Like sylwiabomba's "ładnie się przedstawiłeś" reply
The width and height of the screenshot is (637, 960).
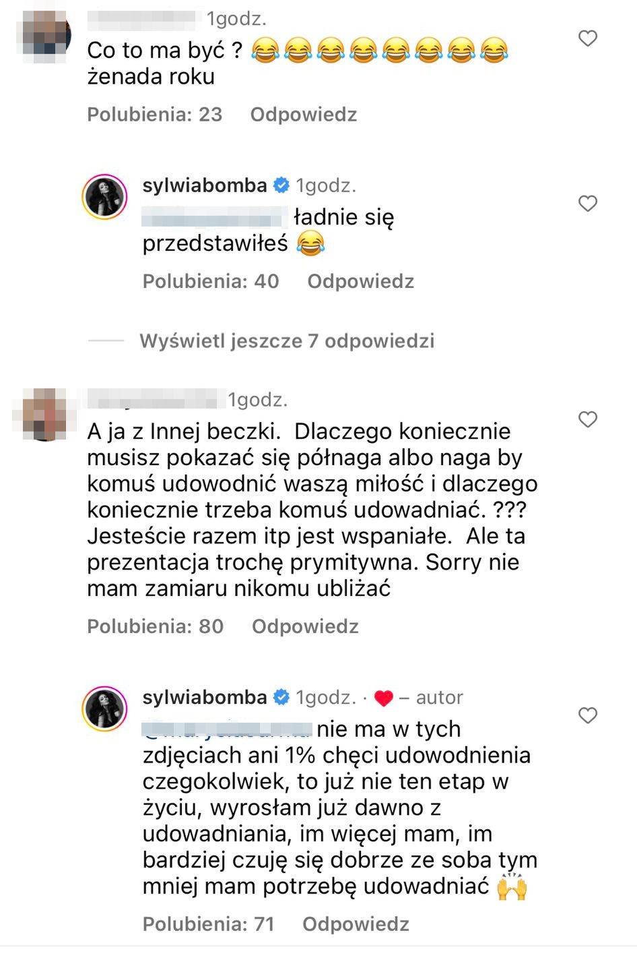pyautogui.click(x=588, y=204)
